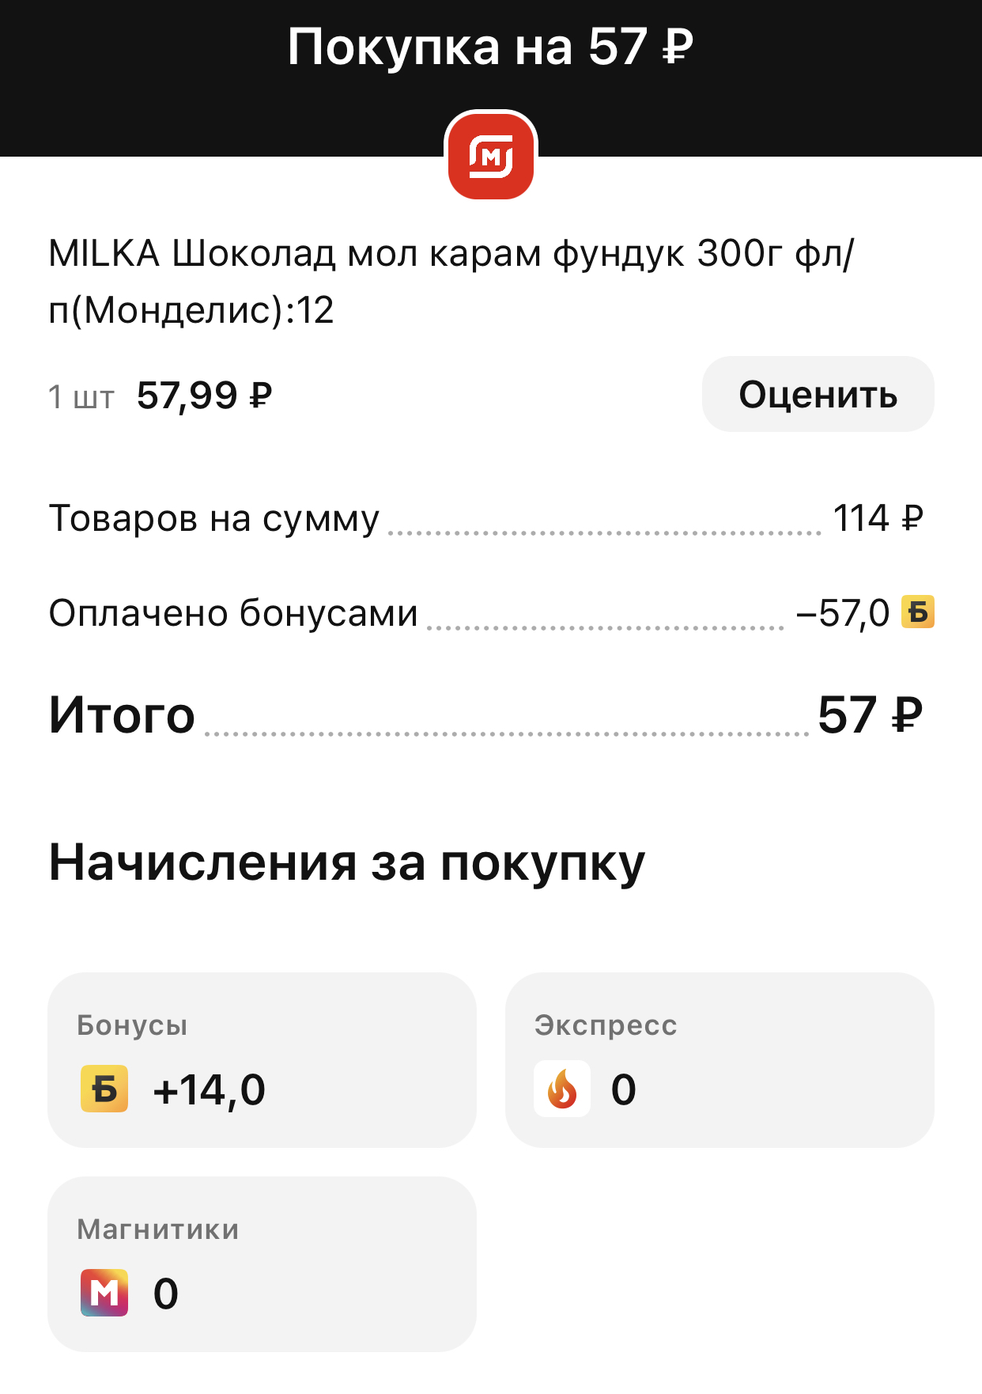
Task: Tap the colorful M icon in Магнитики card
Action: point(104,1293)
